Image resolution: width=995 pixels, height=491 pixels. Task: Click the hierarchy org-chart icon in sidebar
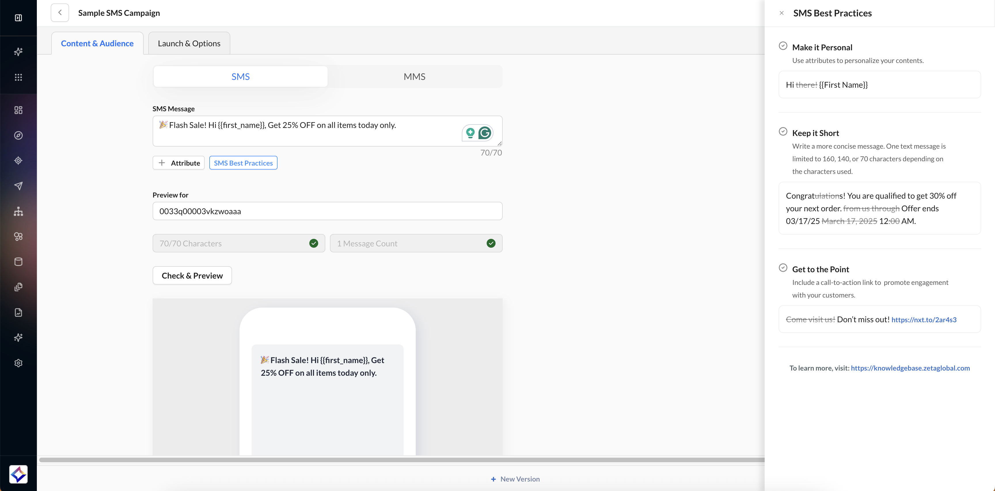[18, 211]
